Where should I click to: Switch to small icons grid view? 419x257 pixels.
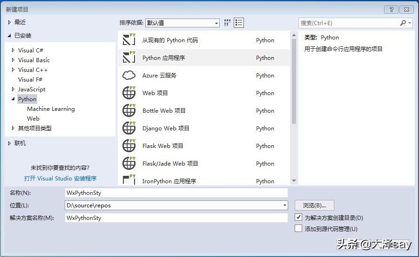click(227, 23)
